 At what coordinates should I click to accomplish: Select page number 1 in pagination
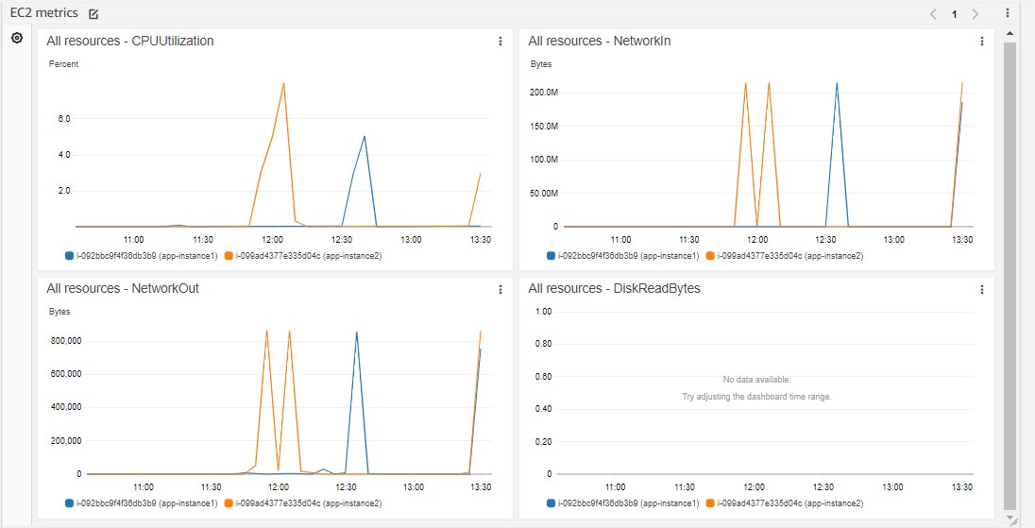coord(954,14)
